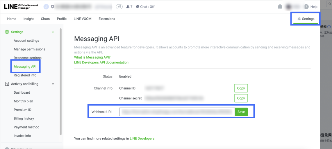
Task: Click the Chat : Off status indicator
Action: (x=145, y=7)
